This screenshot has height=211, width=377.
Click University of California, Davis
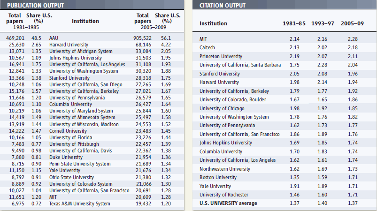click(x=81, y=151)
